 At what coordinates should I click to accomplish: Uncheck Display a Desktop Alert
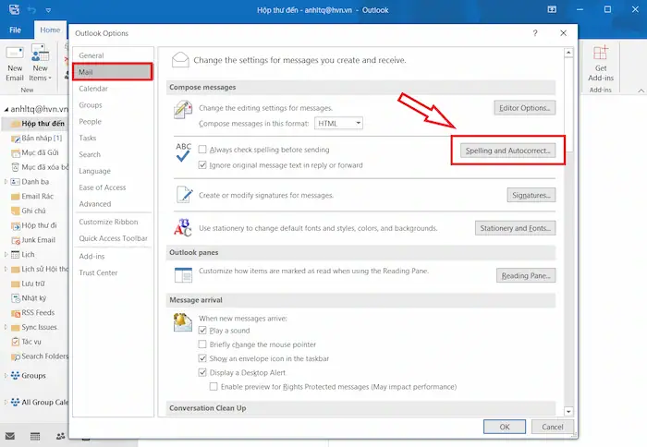coord(202,372)
